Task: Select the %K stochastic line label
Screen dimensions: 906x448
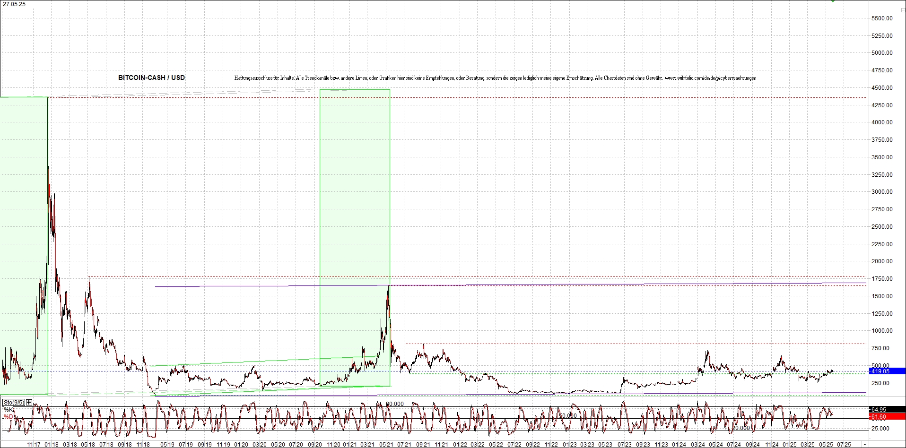Action: coord(9,409)
